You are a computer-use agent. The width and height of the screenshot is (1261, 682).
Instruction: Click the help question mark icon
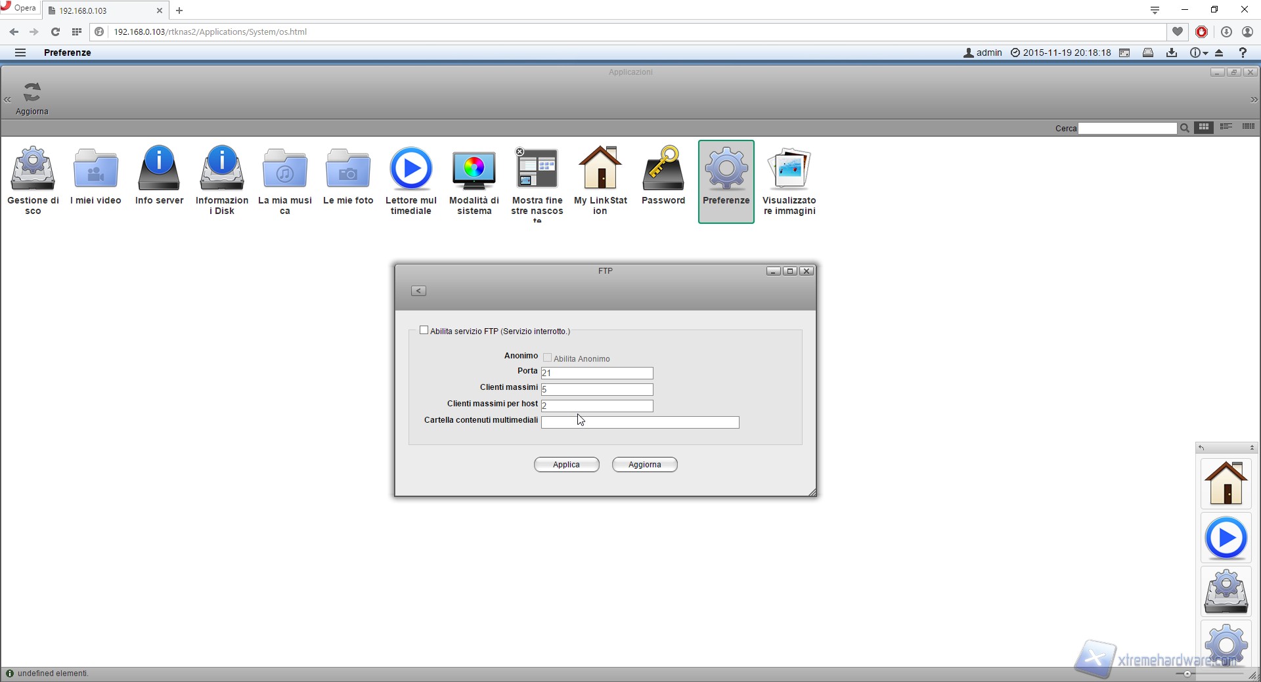[1243, 53]
